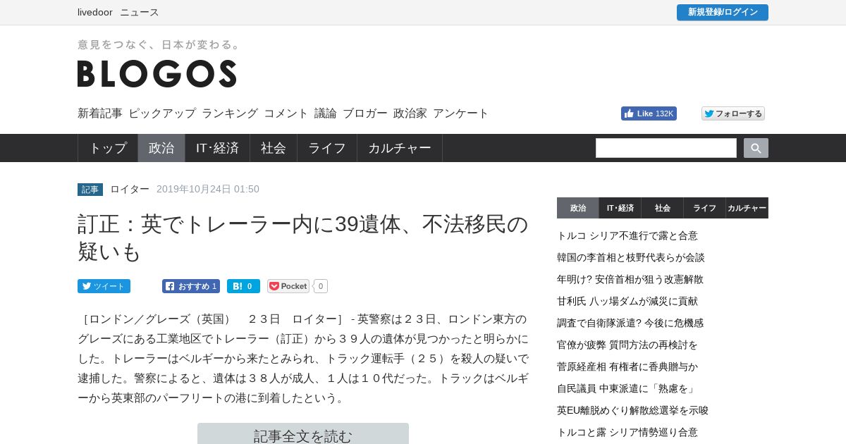This screenshot has height=444, width=846.
Task: Open トルコと露 シリア情勢巡り合意
Action: 627,432
